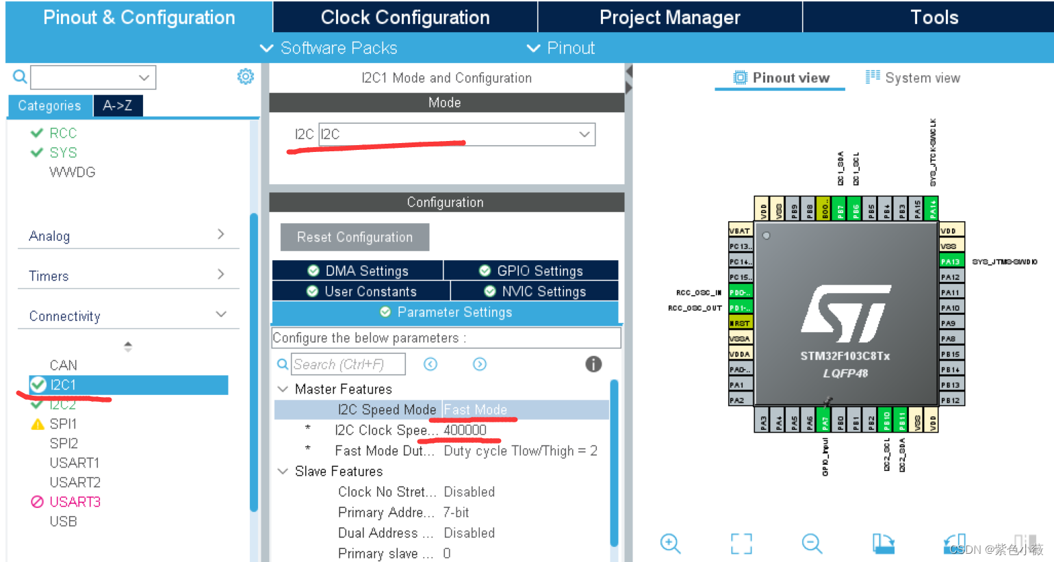This screenshot has width=1054, height=562.
Task: Select the PB11 pin (I2C2_SDA)
Action: [x=901, y=420]
